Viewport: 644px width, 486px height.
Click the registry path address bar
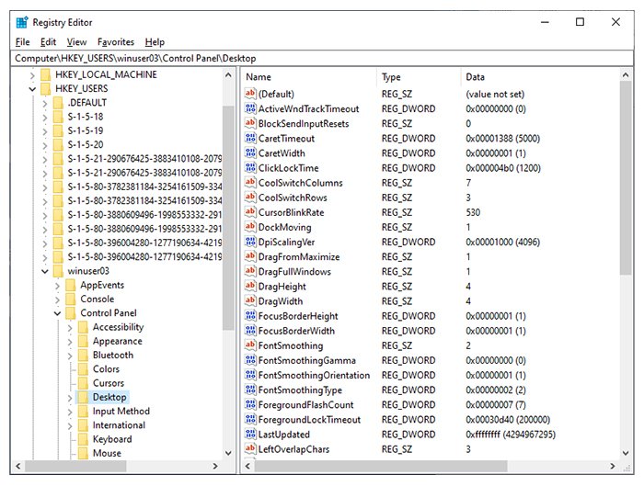point(322,58)
